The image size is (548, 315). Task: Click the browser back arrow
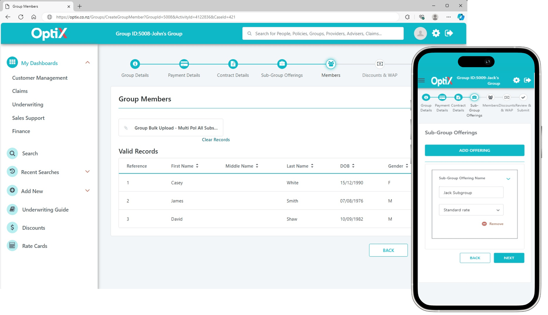(x=8, y=17)
